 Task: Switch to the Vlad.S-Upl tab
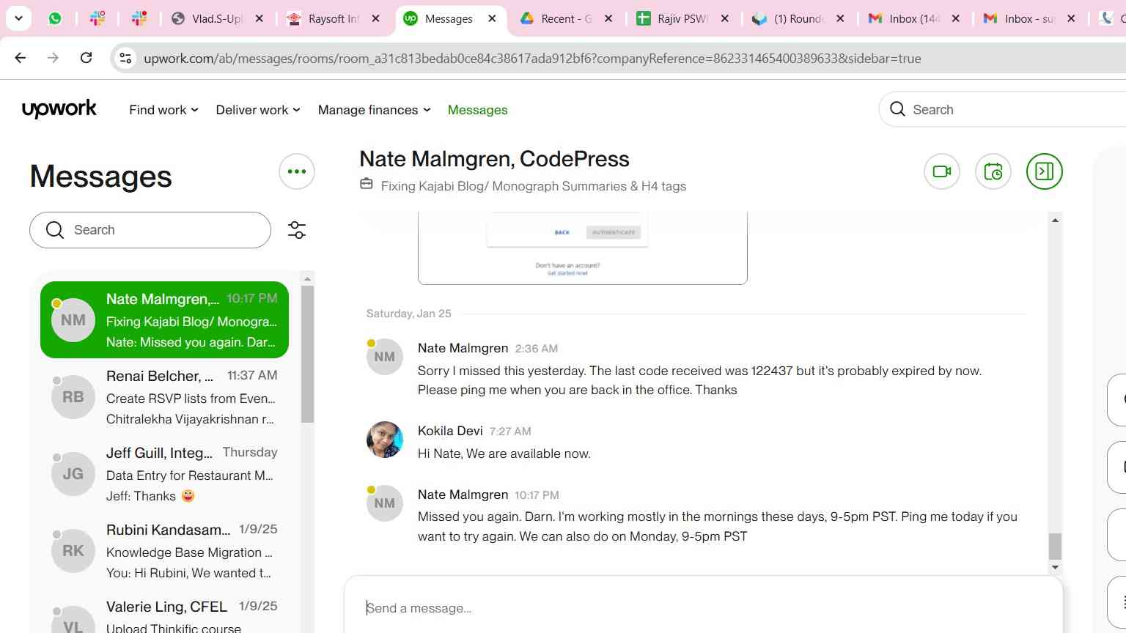click(217, 18)
